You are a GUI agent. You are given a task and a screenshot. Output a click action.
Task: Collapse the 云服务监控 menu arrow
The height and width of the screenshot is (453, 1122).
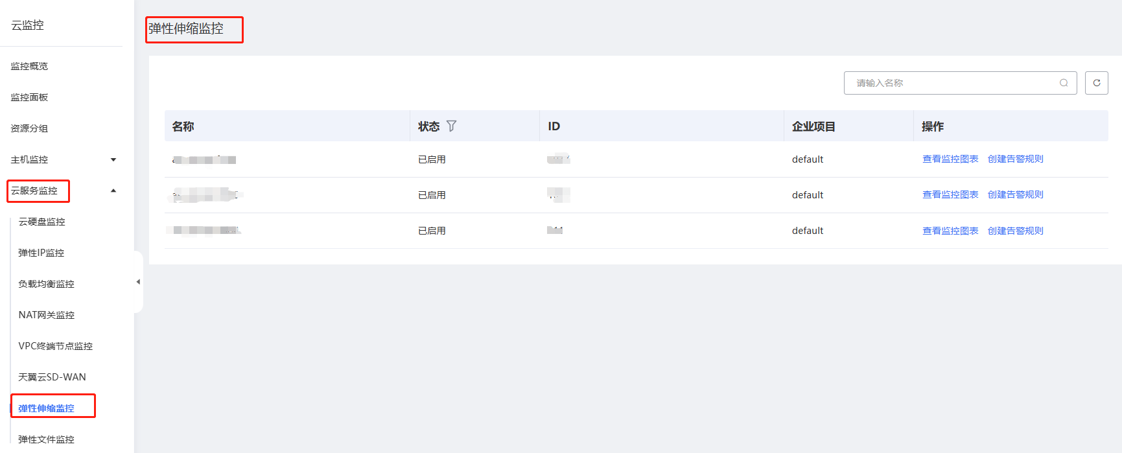click(x=113, y=191)
